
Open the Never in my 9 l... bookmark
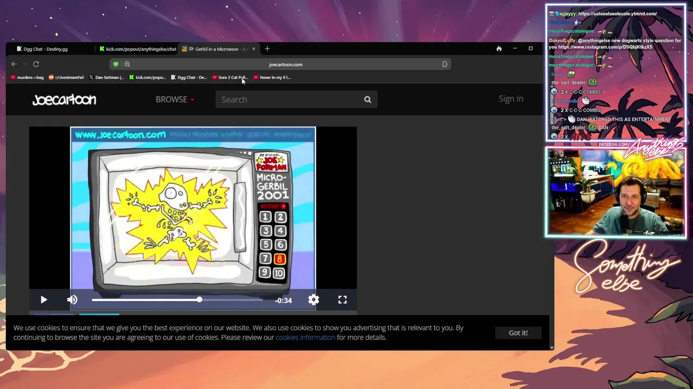[x=272, y=77]
